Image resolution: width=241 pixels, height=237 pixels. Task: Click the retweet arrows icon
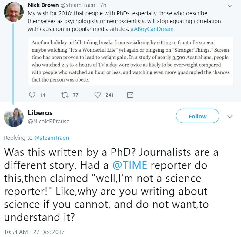tap(65, 95)
